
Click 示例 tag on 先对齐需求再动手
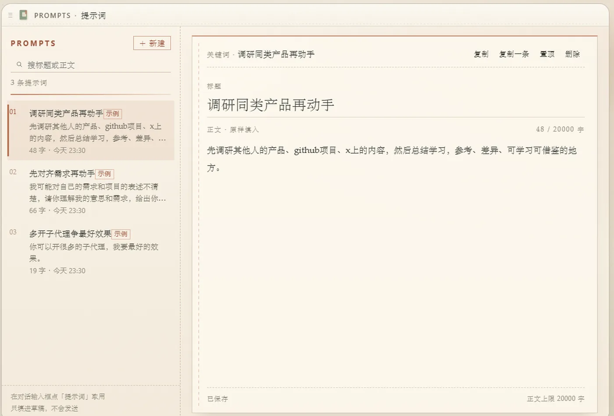(104, 174)
